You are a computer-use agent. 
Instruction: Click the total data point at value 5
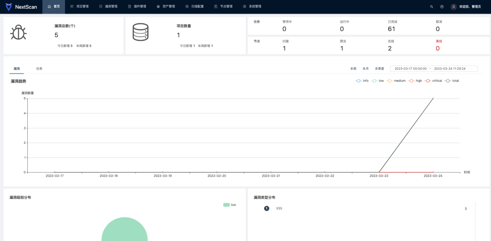(x=433, y=98)
